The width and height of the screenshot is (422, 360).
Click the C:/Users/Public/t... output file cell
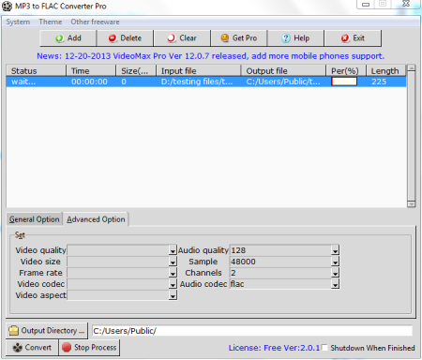tap(283, 82)
